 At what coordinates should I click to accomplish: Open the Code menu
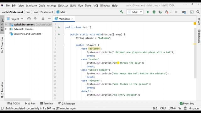point(42,6)
